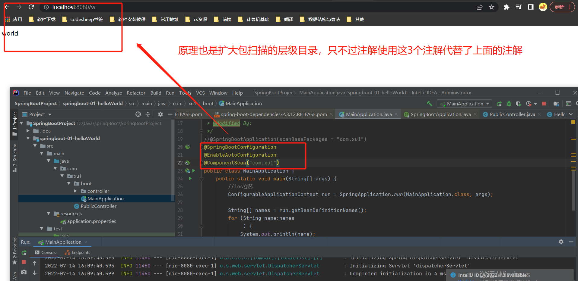Collapse the src folder

coord(35,146)
